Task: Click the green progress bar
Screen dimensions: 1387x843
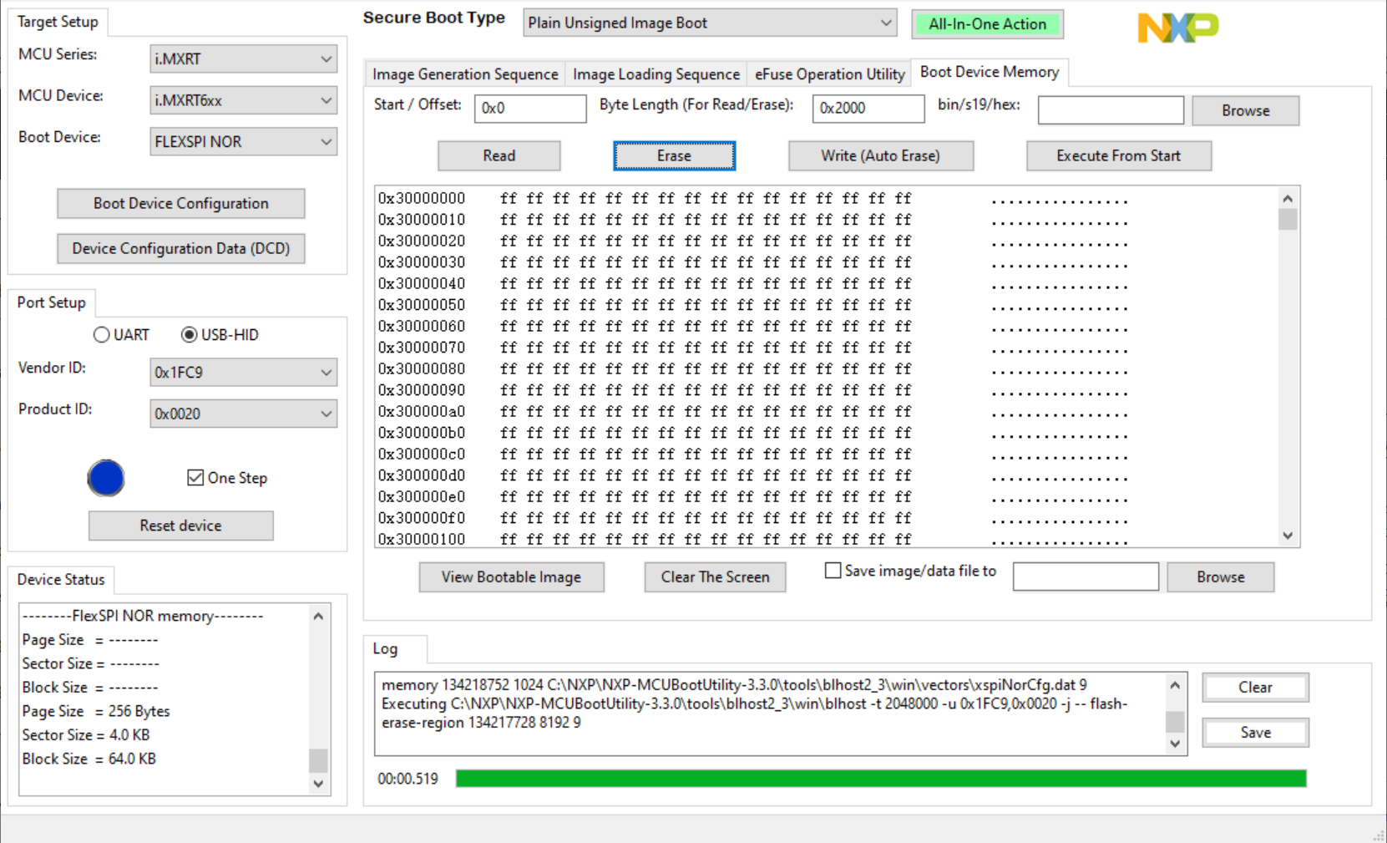Action: click(881, 779)
